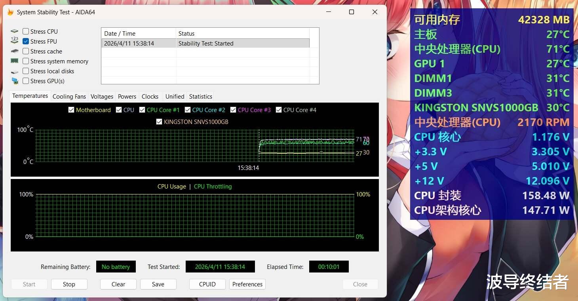Viewport: 578px width, 301px height.
Task: Click the KINGSTON SNVS1000GB 30°C sensor row
Action: pyautogui.click(x=492, y=107)
